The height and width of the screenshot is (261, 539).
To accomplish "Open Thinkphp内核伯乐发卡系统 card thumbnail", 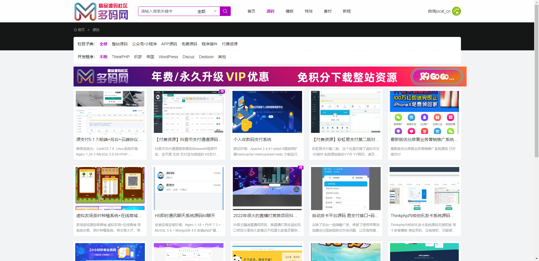I will pos(424,189).
